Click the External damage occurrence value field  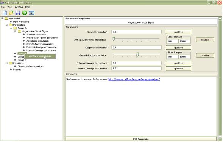pos(137,63)
